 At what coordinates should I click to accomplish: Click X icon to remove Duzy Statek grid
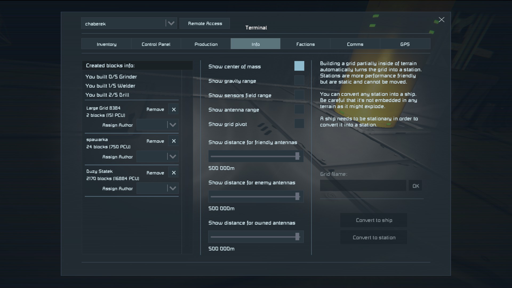pos(174,173)
